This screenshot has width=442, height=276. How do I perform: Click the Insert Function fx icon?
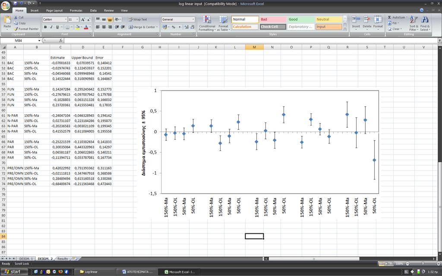60,41
